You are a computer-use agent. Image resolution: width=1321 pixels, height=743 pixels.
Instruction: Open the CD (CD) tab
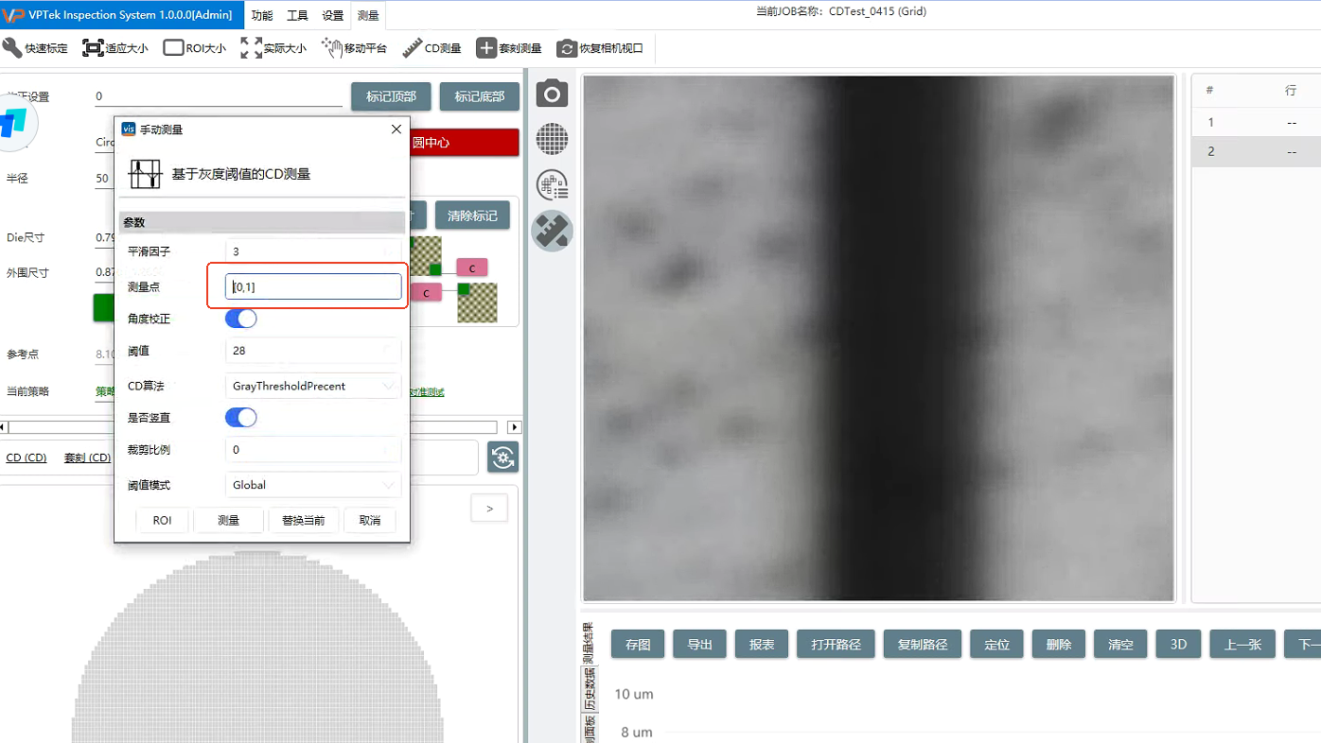point(26,458)
